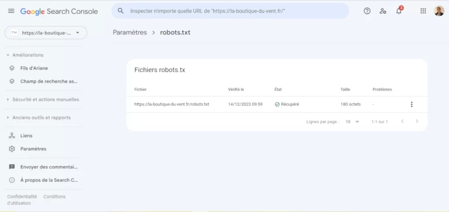Go to previous page arrow
Image resolution: width=449 pixels, height=212 pixels.
[403, 121]
